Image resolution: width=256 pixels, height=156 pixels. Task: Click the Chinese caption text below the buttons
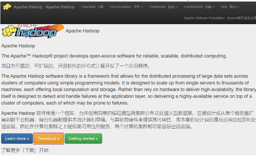(x=25, y=150)
